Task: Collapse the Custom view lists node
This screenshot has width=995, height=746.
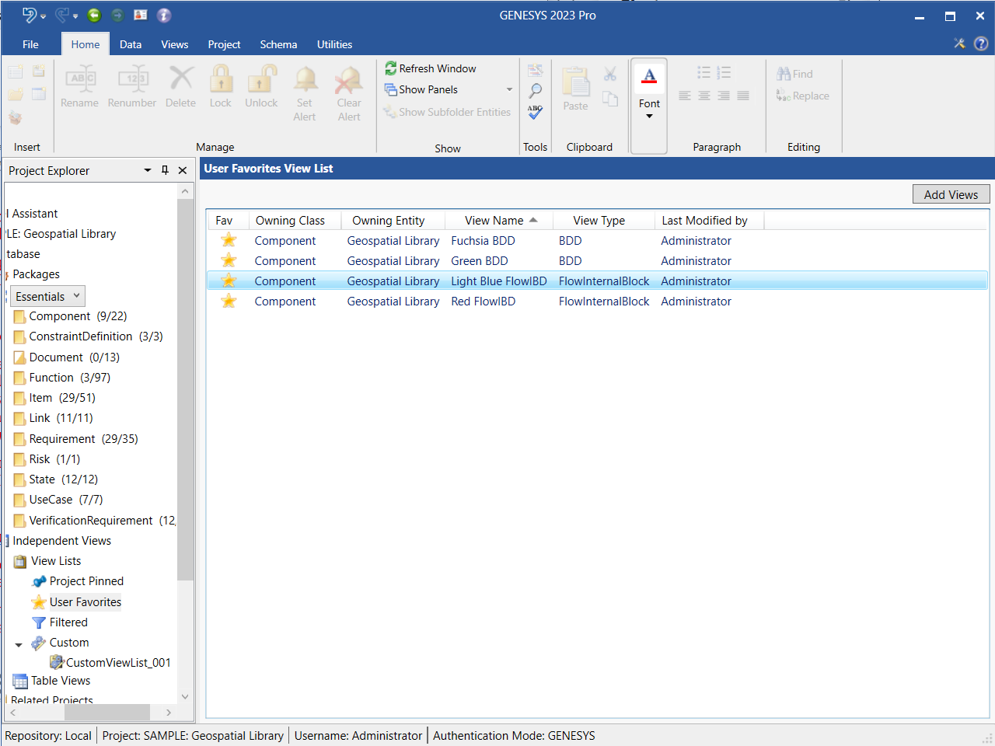Action: (x=19, y=644)
